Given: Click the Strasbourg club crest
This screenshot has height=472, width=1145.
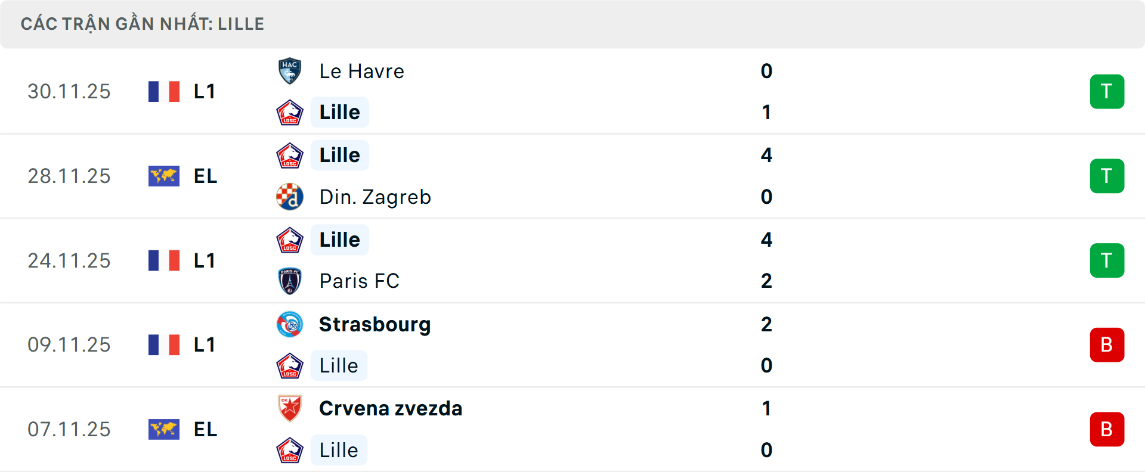Looking at the screenshot, I should click(x=290, y=325).
